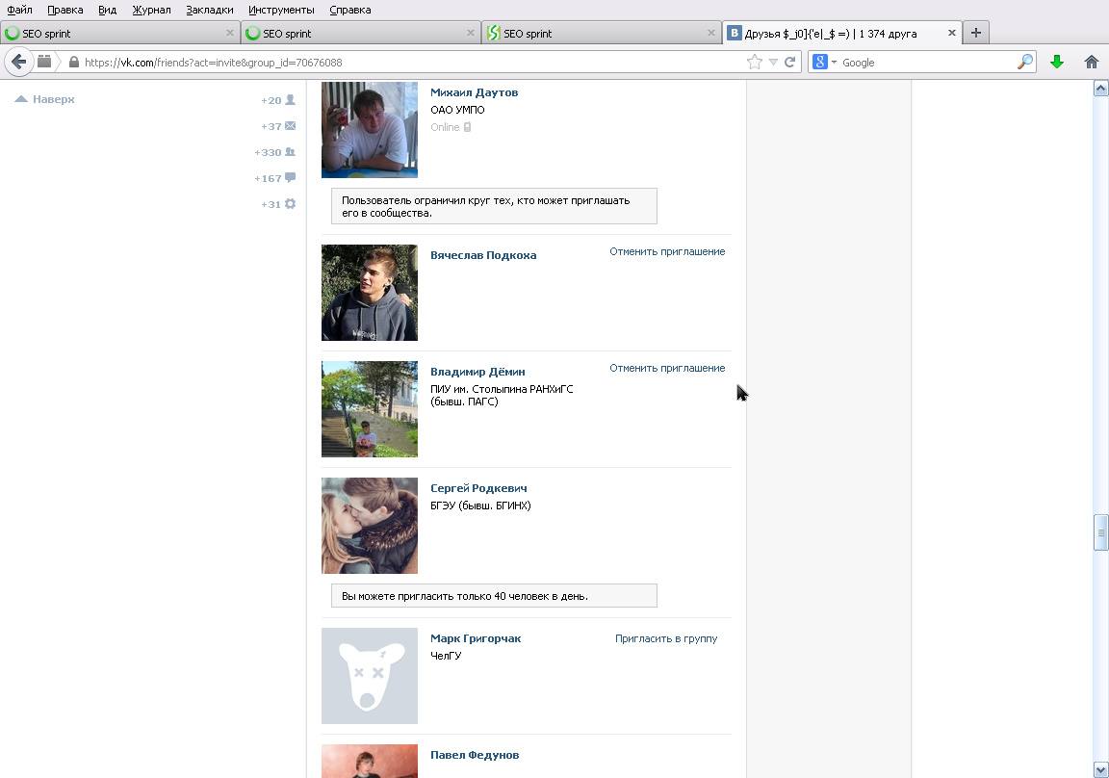Click the mobile icon beside Online
The width and height of the screenshot is (1109, 778).
(x=468, y=127)
